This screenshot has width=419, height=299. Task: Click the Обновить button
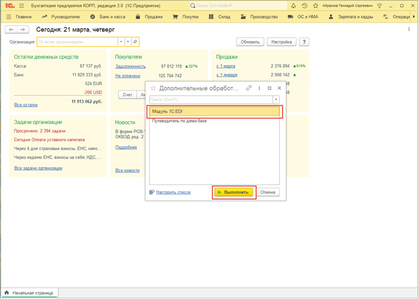click(250, 42)
